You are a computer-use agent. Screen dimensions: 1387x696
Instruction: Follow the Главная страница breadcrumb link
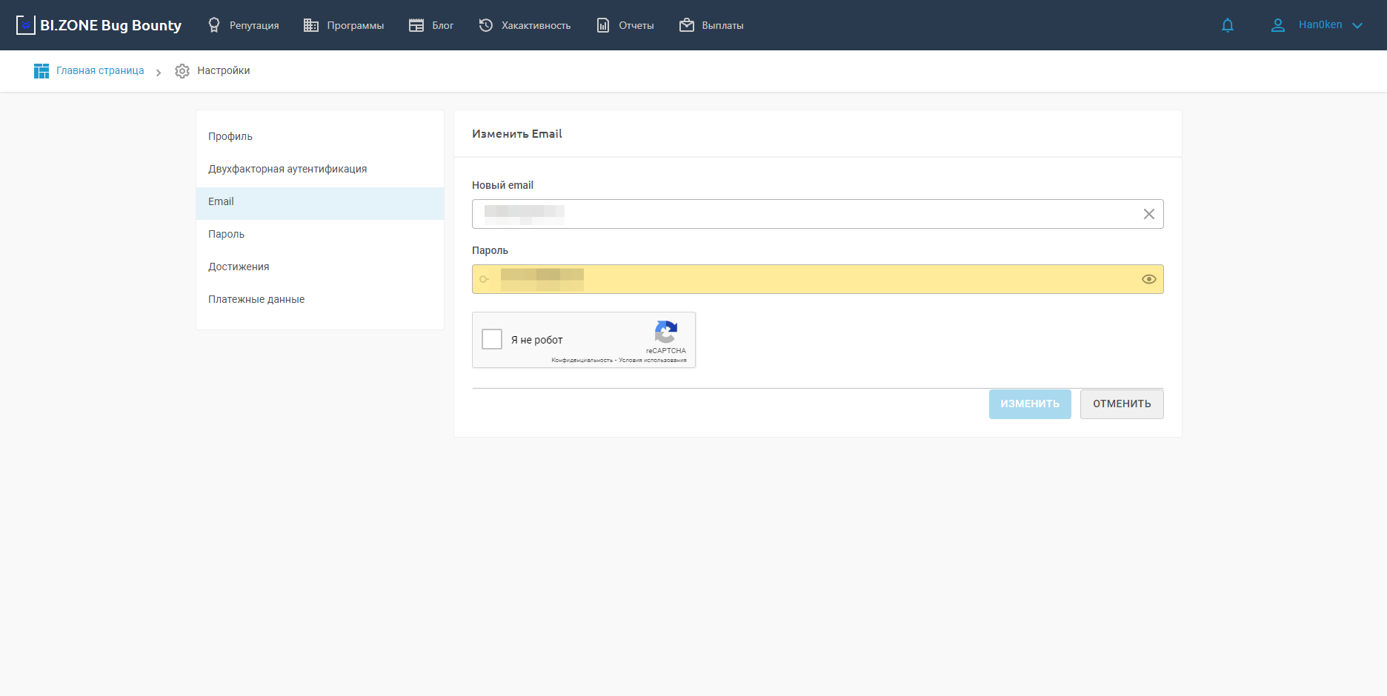(100, 71)
